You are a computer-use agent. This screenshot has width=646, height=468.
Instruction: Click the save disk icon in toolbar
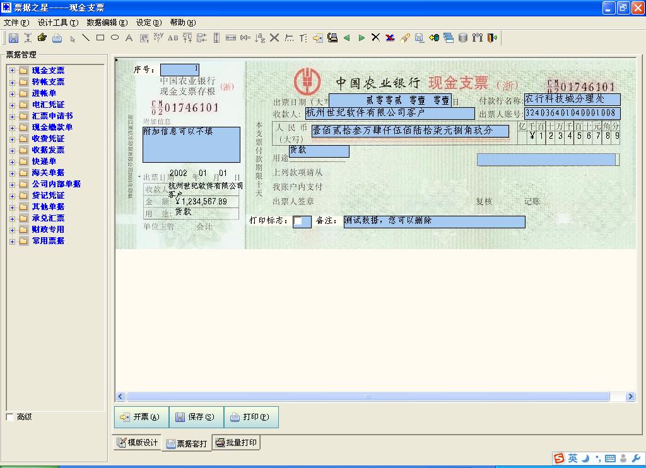click(13, 38)
